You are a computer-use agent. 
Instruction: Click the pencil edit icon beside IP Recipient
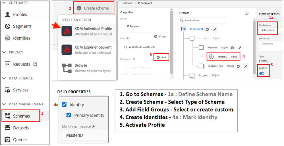pyautogui.click(x=215, y=29)
